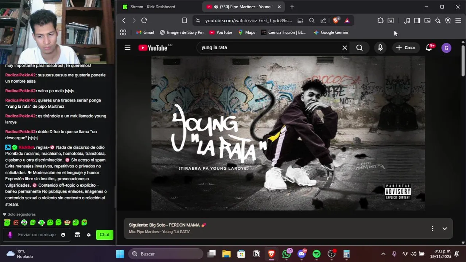Close the Pipo Martinez YouTube tab
The image size is (466, 262).
tap(279, 7)
